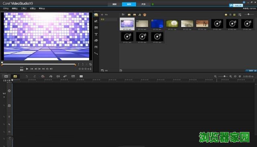The height and width of the screenshot is (147, 257).
Task: Adjust the library thumbnail size slider
Action: click(x=249, y=14)
